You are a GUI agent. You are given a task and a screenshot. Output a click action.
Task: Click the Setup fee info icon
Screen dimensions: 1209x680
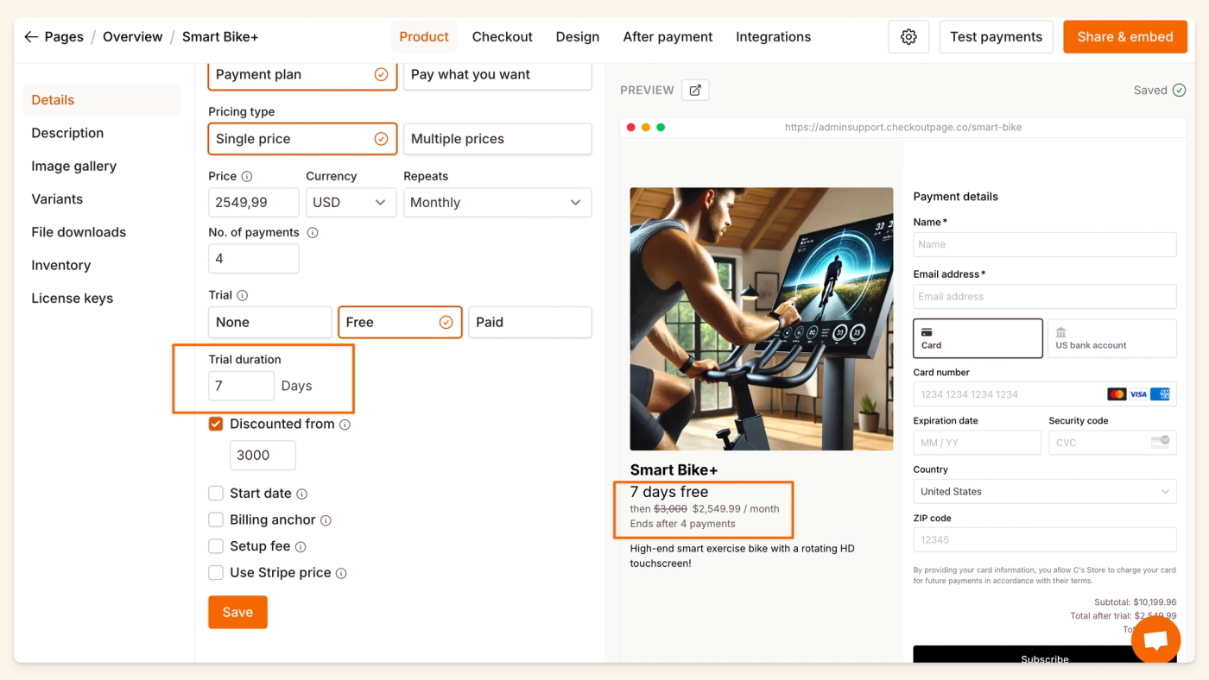tap(301, 546)
